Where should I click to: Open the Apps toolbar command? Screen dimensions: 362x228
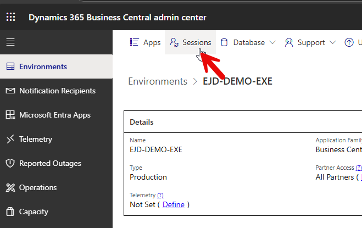coord(145,42)
